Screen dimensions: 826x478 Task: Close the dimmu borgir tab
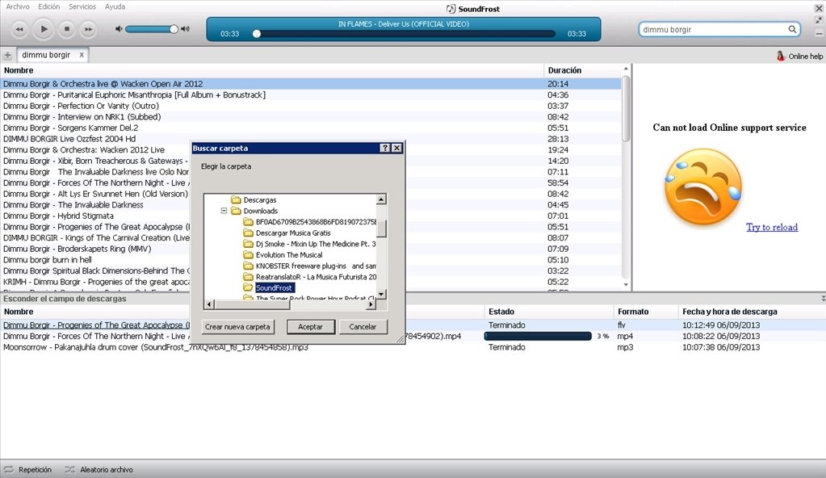pos(82,55)
